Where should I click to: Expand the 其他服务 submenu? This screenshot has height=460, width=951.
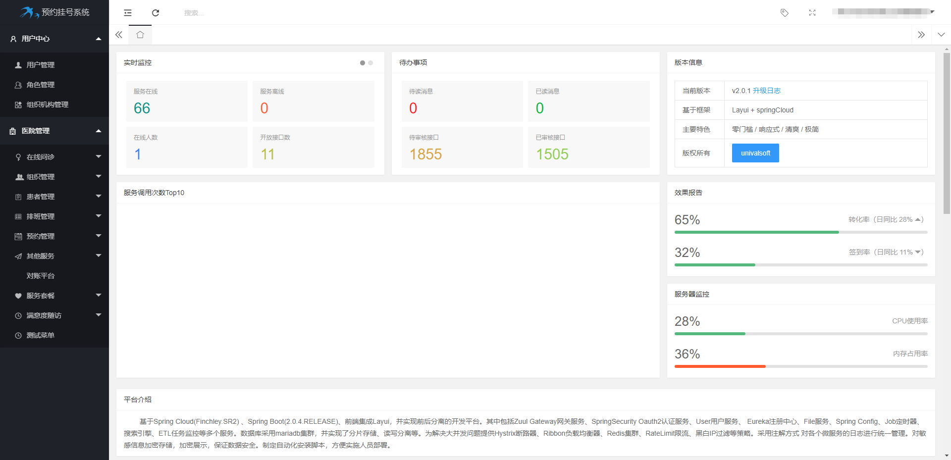click(54, 256)
